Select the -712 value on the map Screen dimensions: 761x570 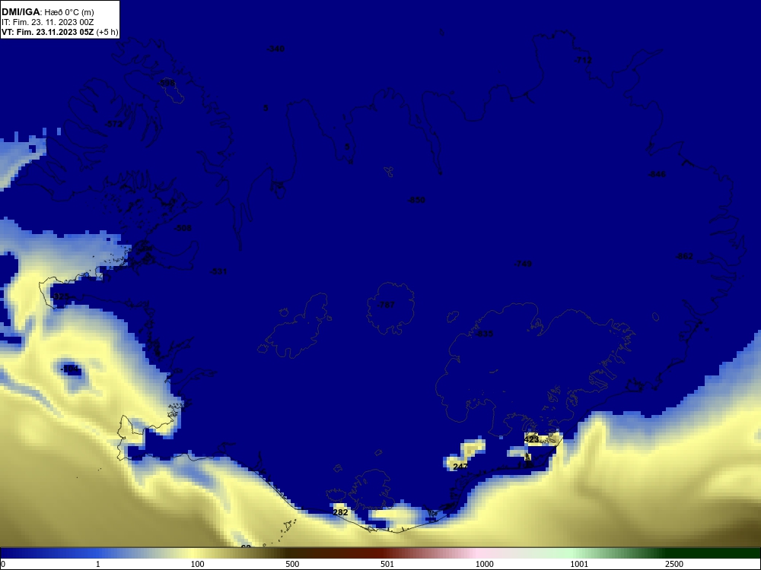click(583, 60)
